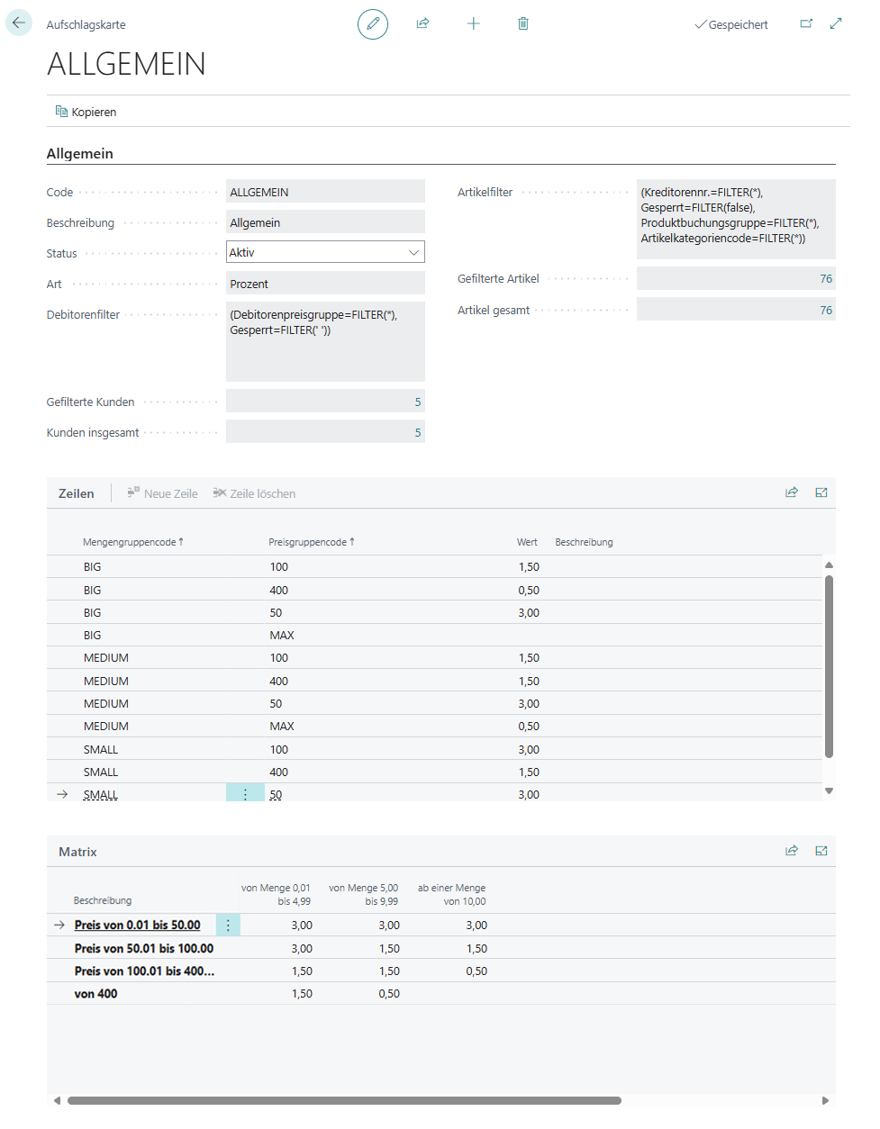Open page in new window icon

click(x=806, y=24)
